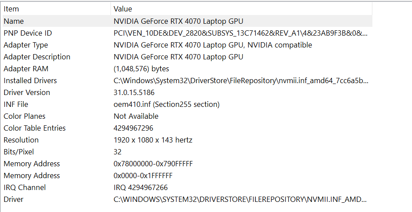Click the Value column header
Screen dimensions: 412x212
242,9
